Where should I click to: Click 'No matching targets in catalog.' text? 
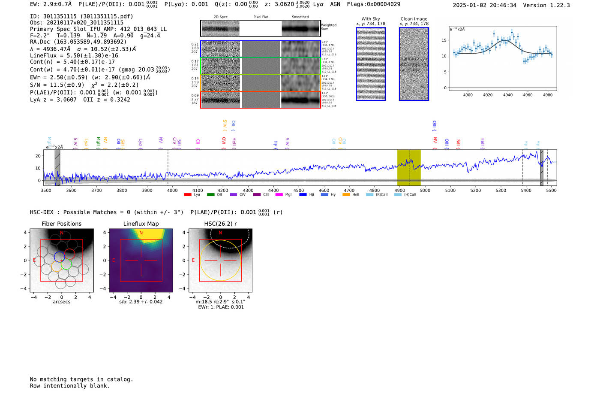pos(81,379)
